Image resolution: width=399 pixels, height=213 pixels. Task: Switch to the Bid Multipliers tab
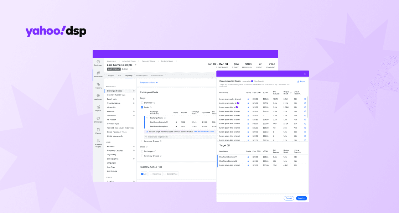click(142, 76)
